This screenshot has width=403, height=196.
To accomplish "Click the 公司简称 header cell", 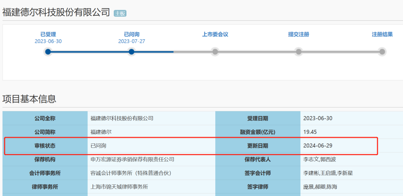I will point(45,132).
